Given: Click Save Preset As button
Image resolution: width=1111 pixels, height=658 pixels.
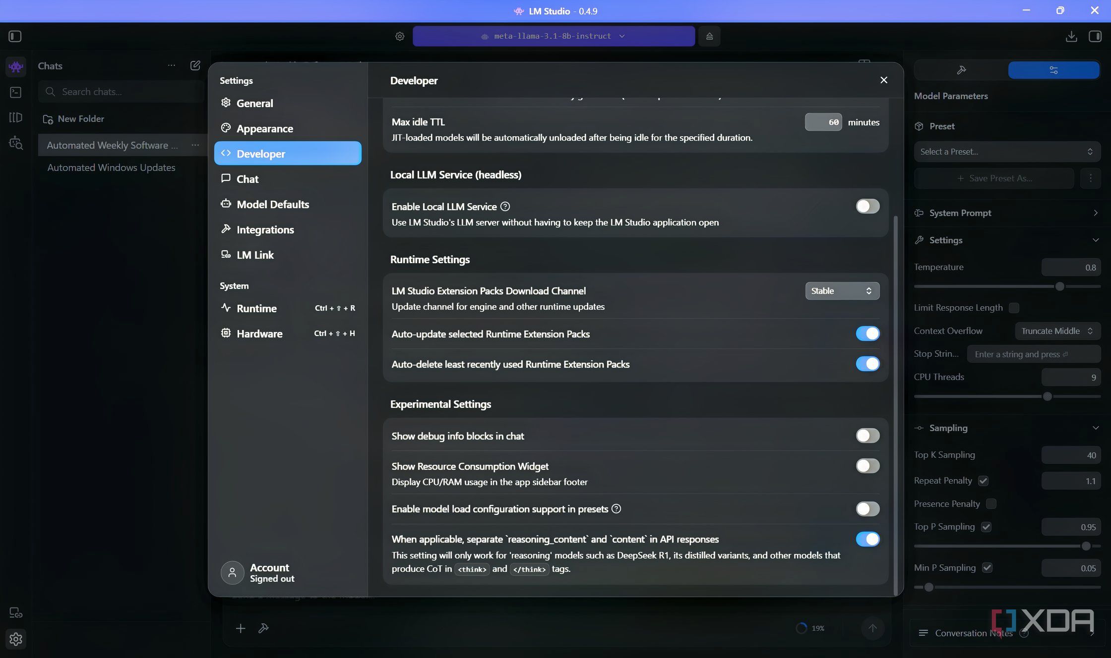Looking at the screenshot, I should [x=994, y=178].
